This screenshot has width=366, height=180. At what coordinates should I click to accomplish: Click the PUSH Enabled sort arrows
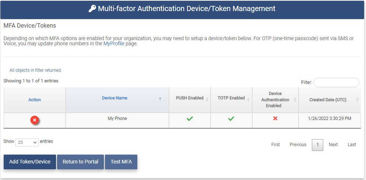click(x=207, y=99)
